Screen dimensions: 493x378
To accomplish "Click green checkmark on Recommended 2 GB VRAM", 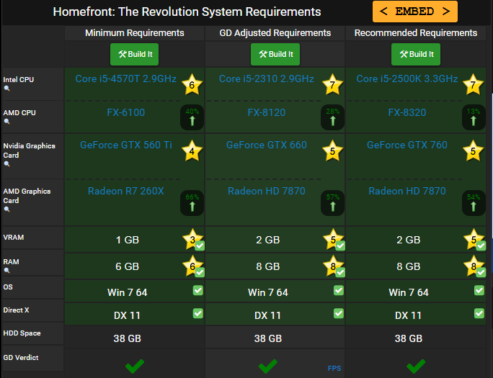I will coord(481,246).
